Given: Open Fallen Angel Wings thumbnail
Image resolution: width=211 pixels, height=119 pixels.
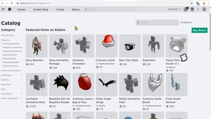Looking at the screenshot, I should coord(106,85).
